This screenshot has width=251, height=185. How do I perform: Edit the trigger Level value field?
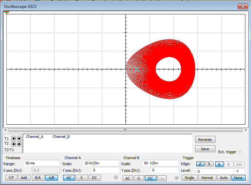[215, 171]
